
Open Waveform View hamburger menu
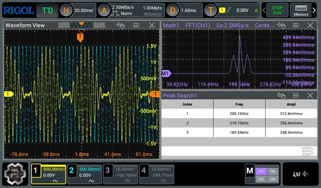click(x=136, y=25)
